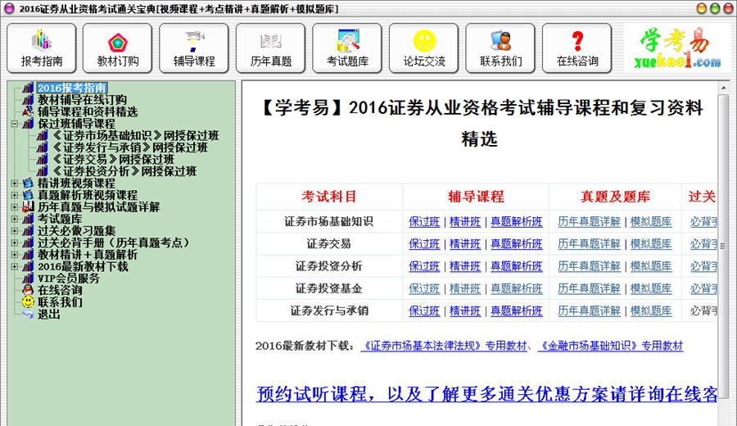Screen dimensions: 737x426
Task: Open 模拟题库 link for 证券发行与承销
Action: point(650,310)
